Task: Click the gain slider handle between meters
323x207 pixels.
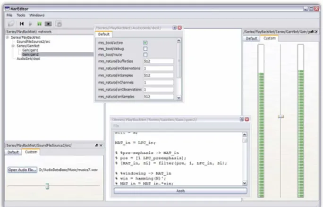Action: click(x=281, y=116)
